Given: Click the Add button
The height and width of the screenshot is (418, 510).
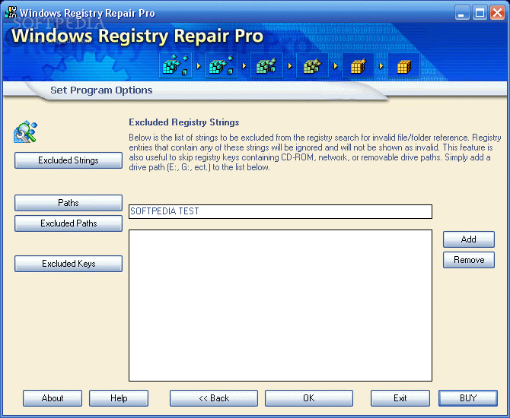Looking at the screenshot, I should 469,239.
